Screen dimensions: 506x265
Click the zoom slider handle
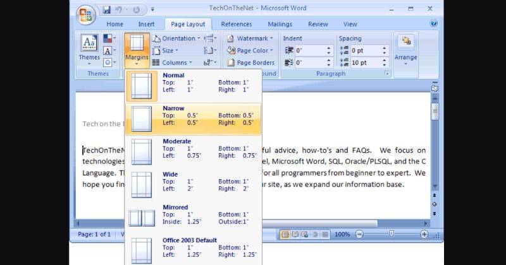click(392, 234)
